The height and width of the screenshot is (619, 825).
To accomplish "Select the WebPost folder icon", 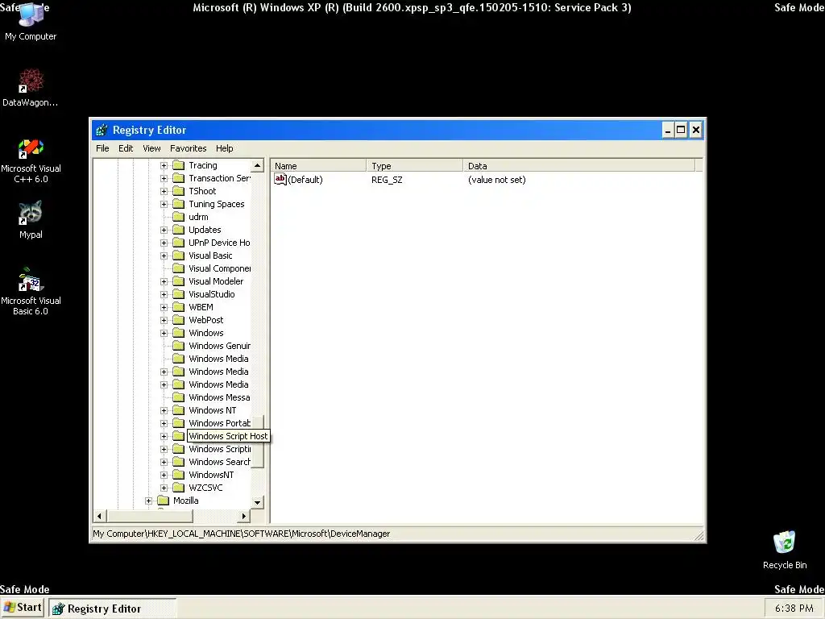I will (178, 320).
